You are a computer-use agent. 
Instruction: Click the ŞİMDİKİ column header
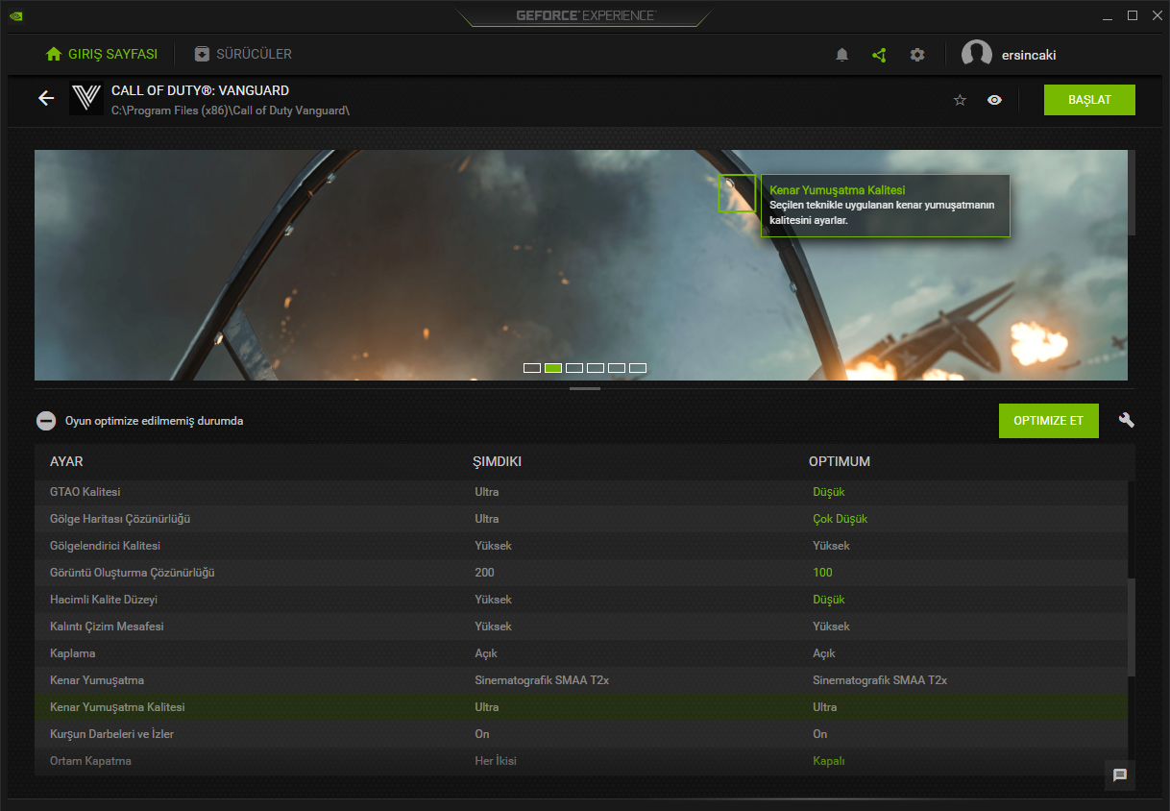click(x=498, y=462)
